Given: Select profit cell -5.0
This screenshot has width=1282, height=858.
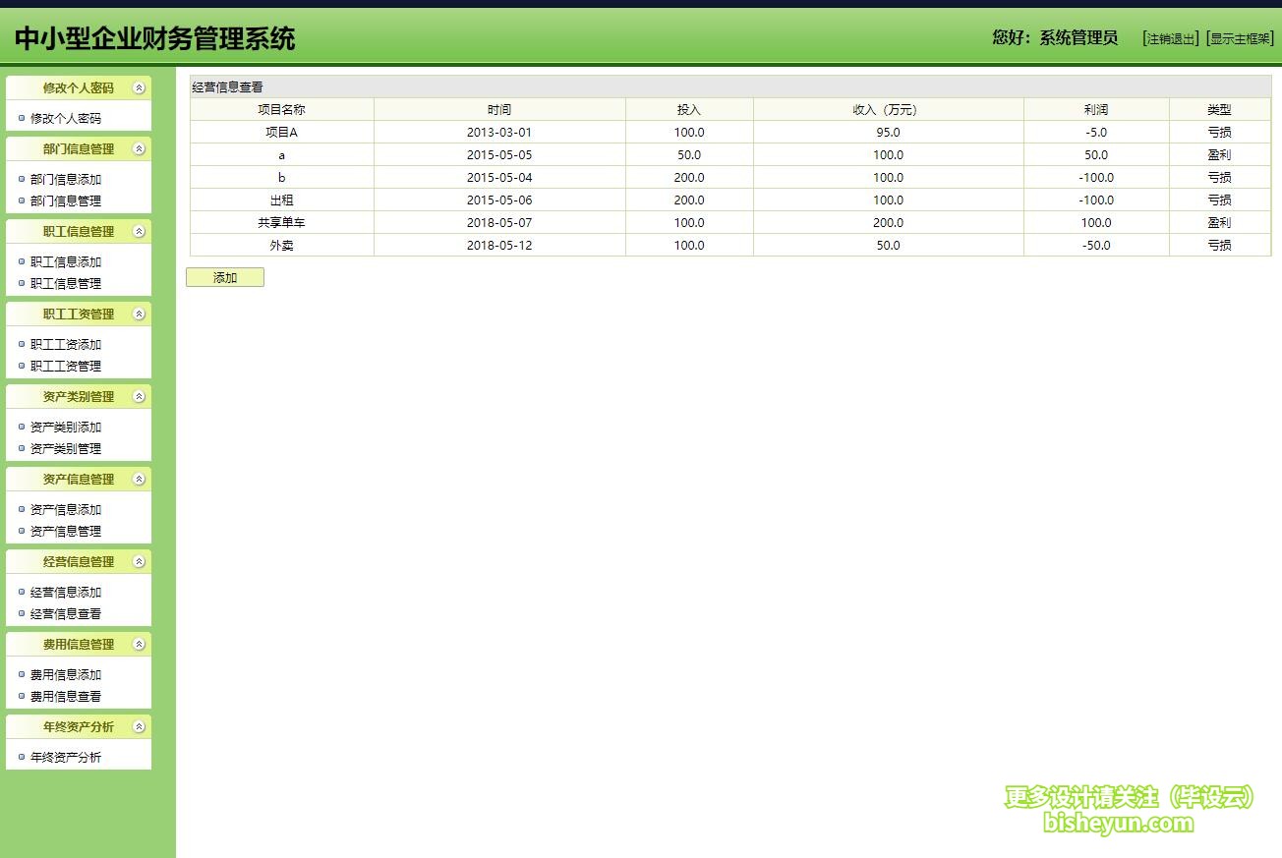Looking at the screenshot, I should click(1096, 133).
